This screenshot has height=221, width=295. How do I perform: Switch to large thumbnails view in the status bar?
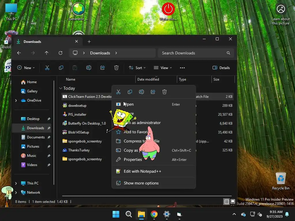[x=233, y=202]
